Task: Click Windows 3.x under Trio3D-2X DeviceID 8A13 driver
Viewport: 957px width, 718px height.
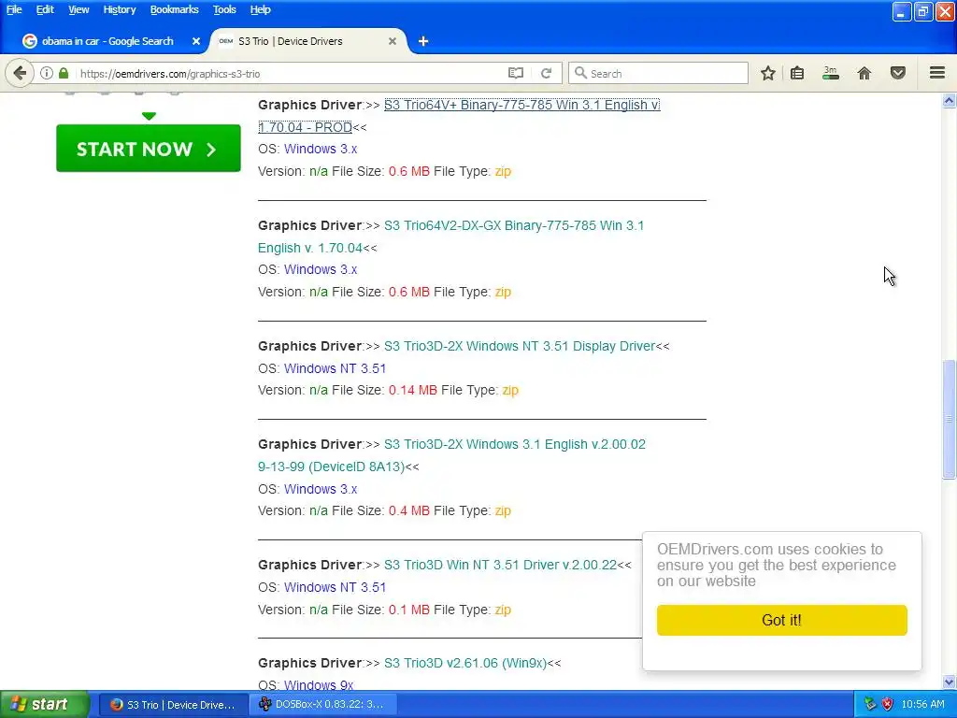Action: pos(321,489)
